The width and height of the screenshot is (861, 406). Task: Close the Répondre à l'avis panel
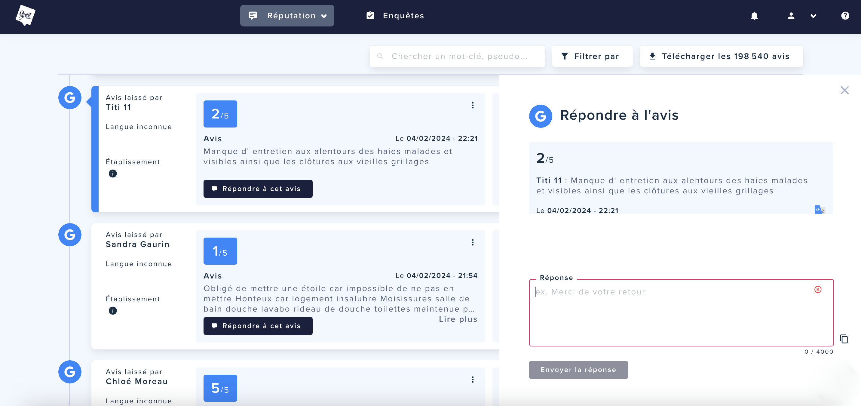pos(844,90)
